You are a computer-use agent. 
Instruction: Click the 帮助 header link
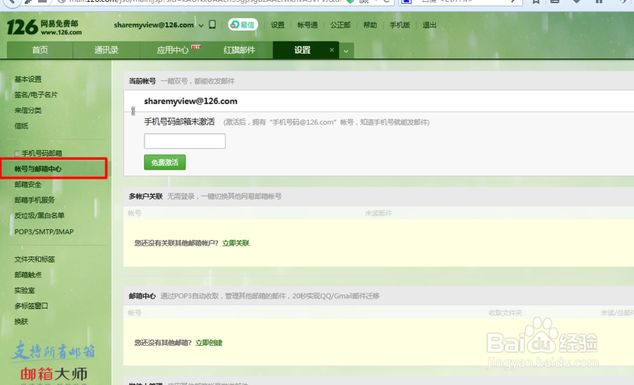(x=370, y=25)
